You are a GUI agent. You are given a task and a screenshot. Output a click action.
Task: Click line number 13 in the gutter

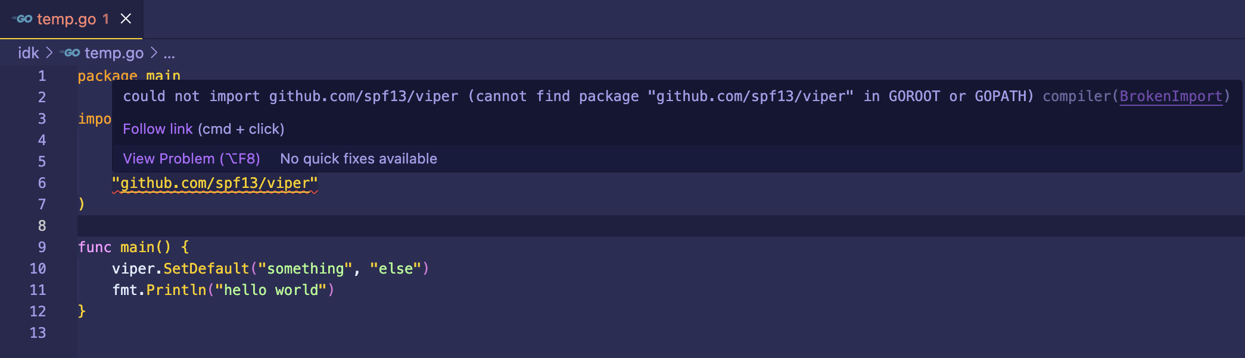pyautogui.click(x=38, y=332)
